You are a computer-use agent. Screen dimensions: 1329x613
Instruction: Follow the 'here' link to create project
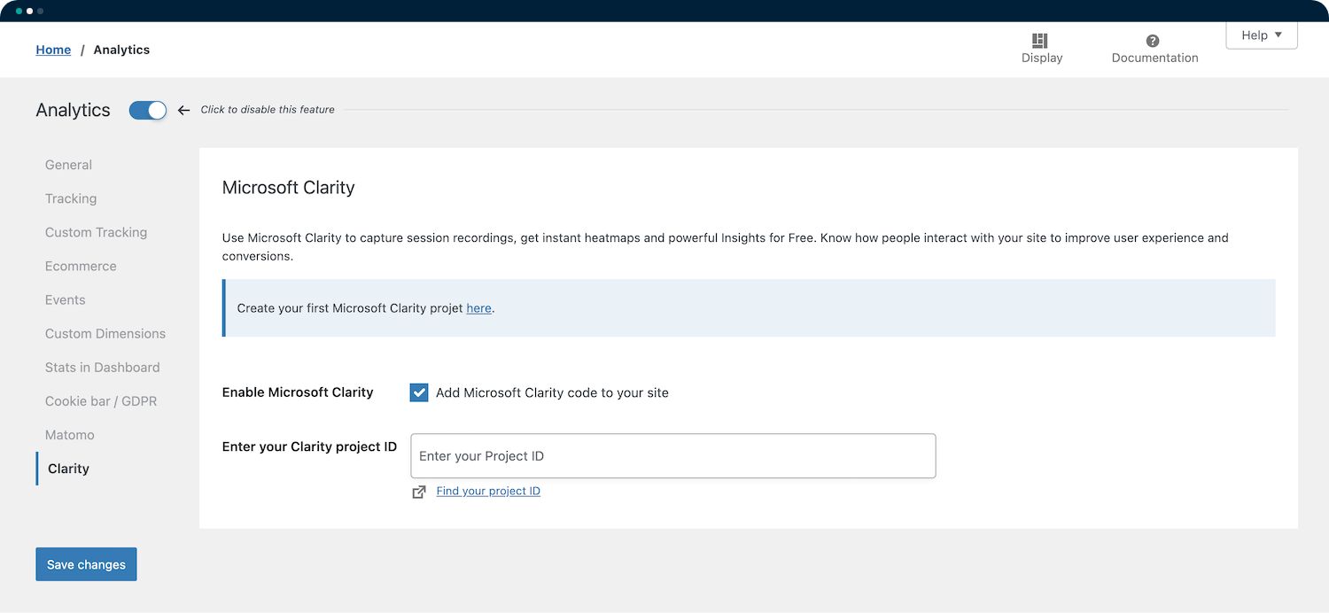[478, 308]
